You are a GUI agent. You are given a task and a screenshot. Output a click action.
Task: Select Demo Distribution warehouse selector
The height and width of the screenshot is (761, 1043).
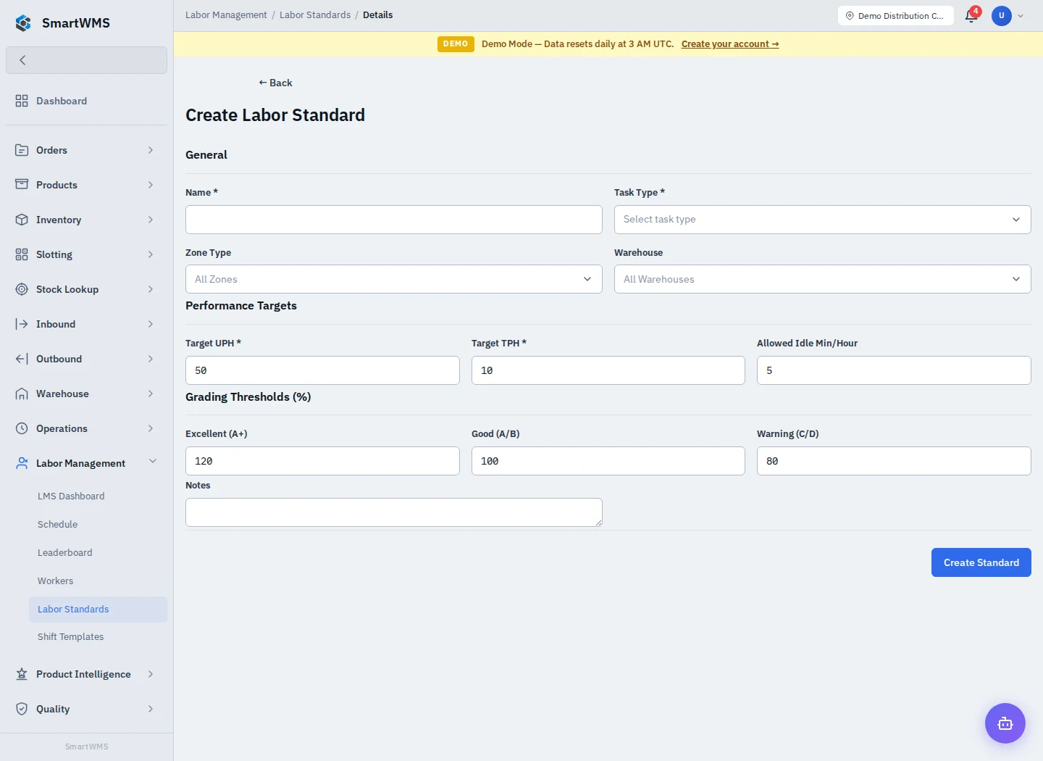tap(895, 15)
